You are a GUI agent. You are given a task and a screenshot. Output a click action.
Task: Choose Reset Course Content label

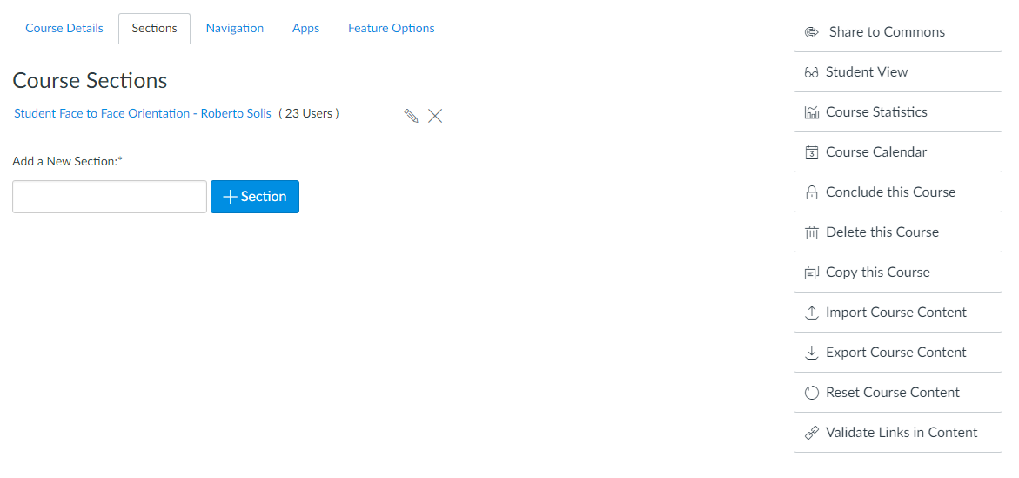892,393
